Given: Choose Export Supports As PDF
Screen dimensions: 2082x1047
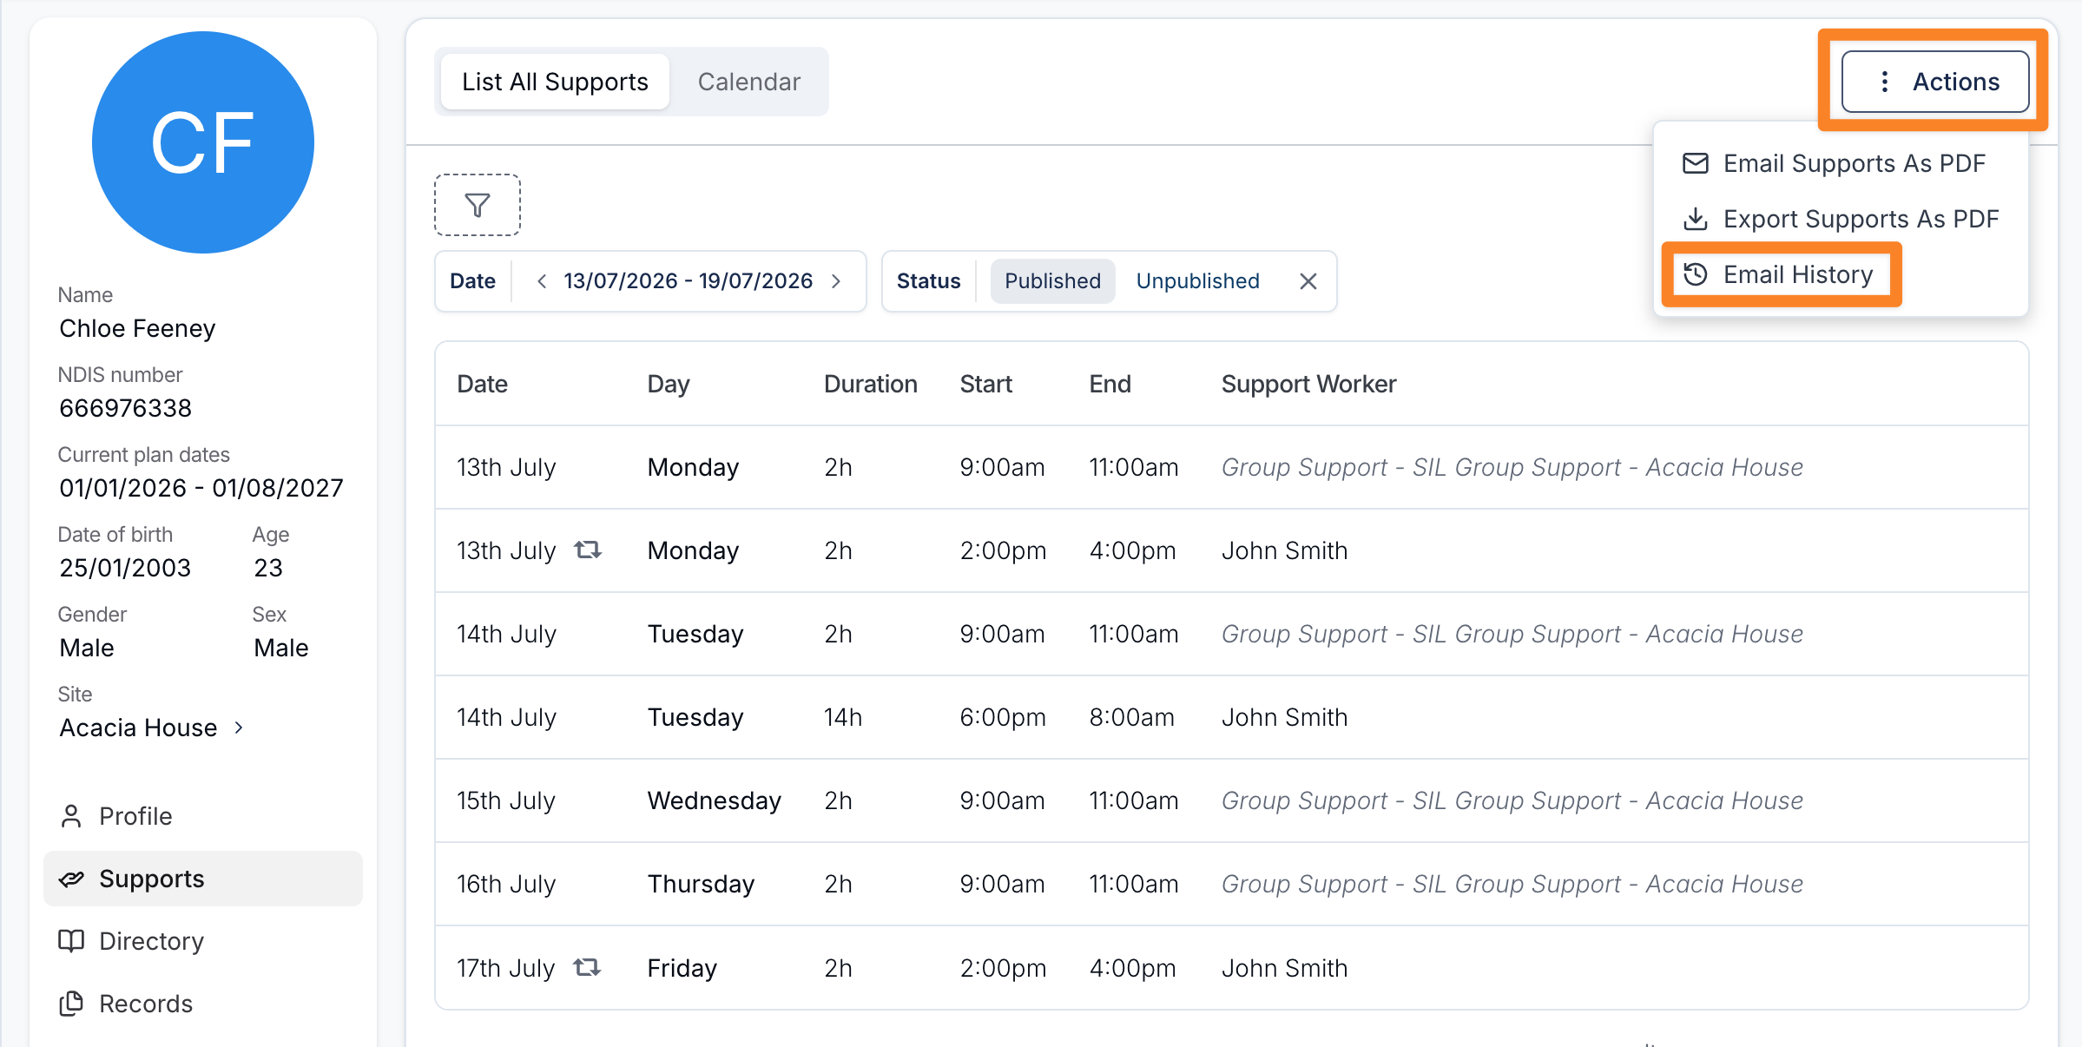Looking at the screenshot, I should click(x=1841, y=219).
